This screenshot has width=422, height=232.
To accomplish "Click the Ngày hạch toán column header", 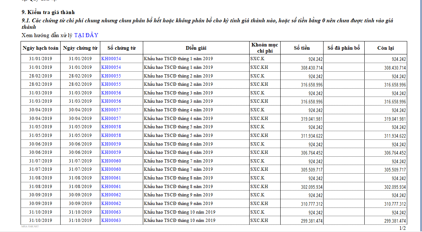I will [40, 48].
